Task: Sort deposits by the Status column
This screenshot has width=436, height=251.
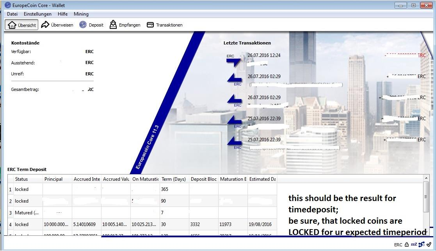Action: click(x=28, y=179)
